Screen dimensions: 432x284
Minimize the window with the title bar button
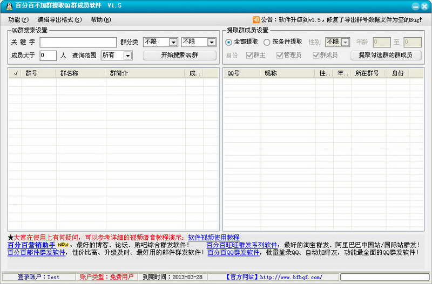tap(415, 6)
